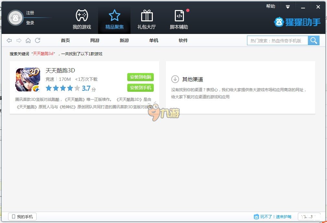Minimize the 猩猩助手 window
Screen dimensions: 327x223
tap(303, 7)
